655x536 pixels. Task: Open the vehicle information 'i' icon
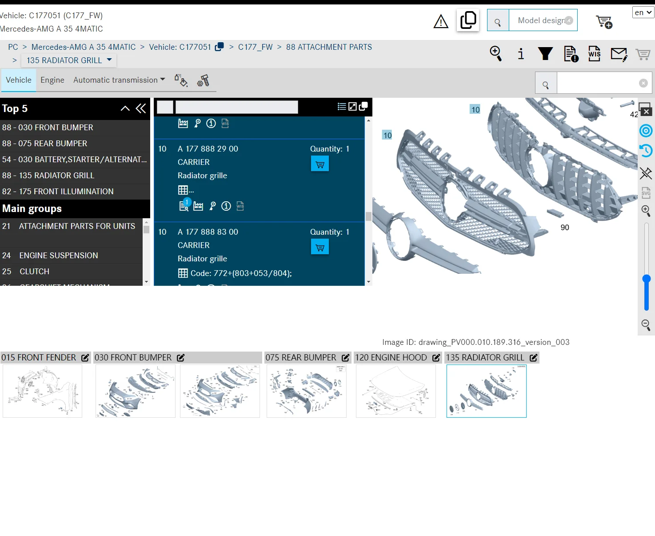[x=521, y=54]
